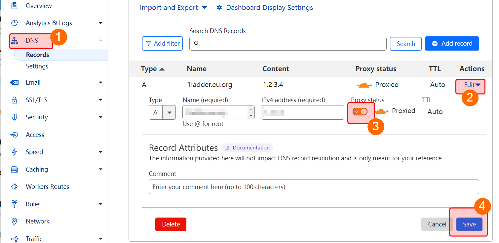The width and height of the screenshot is (499, 243).
Task: Open Workers Routes in sidebar
Action: (47, 186)
